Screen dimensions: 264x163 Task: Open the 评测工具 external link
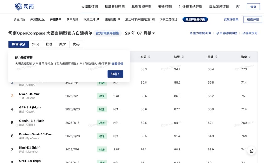pyautogui.click(x=91, y=19)
